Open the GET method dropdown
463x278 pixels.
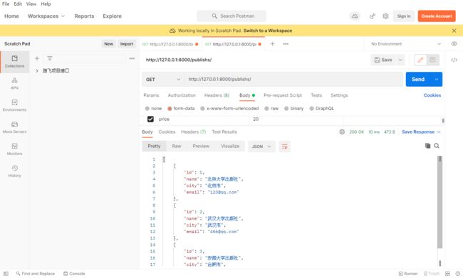coord(163,80)
